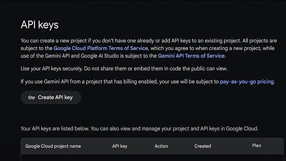Viewport: 286px width, 161px height.
Task: Click the 'If you use Gemini API' sentence start
Action: [x=44, y=82]
